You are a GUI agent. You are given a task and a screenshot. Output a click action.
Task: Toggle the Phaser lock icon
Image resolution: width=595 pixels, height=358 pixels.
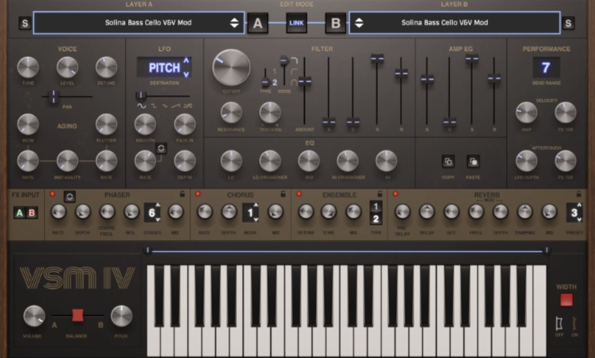click(182, 194)
